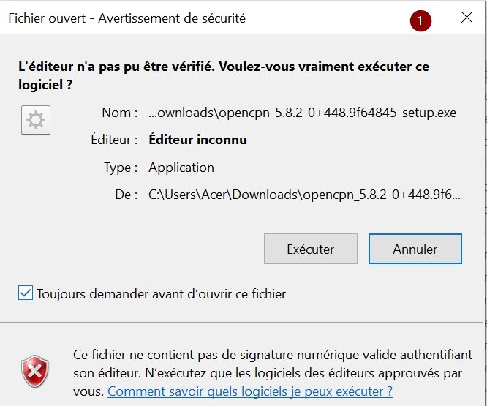
Task: Click the red shield warning icon
Action: (x=35, y=371)
